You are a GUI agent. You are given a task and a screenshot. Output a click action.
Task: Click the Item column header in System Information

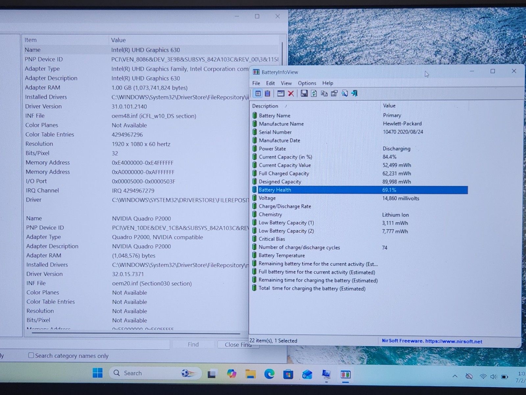pos(65,40)
